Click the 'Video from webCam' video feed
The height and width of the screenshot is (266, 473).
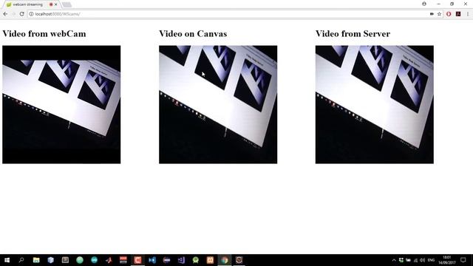61,105
